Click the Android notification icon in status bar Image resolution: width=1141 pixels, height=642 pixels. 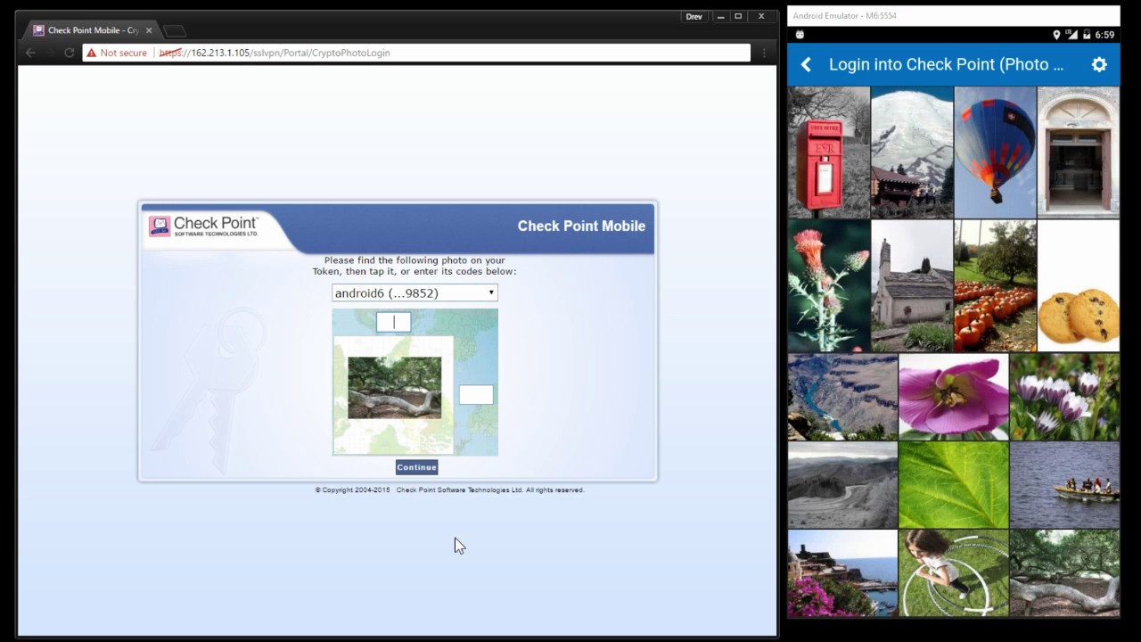point(800,35)
